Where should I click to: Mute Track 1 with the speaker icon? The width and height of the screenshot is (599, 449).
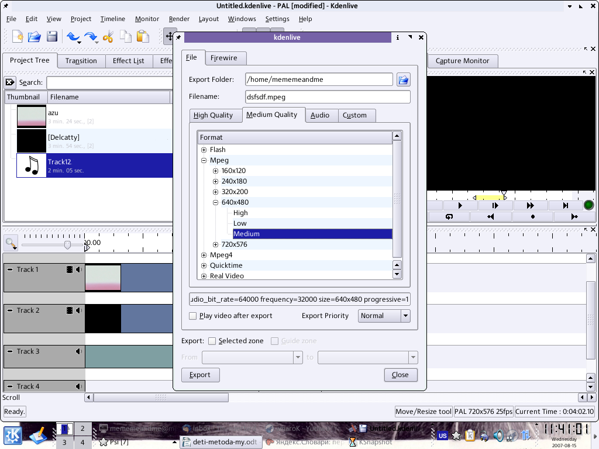(78, 270)
